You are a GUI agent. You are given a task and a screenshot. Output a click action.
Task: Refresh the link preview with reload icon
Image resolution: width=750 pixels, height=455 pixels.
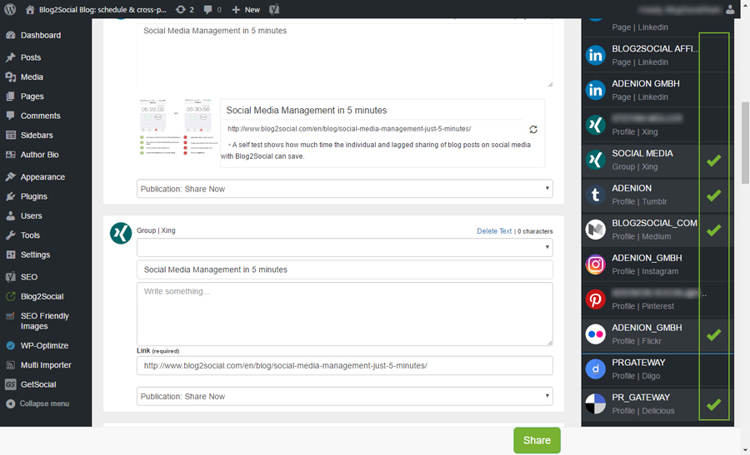[533, 130]
